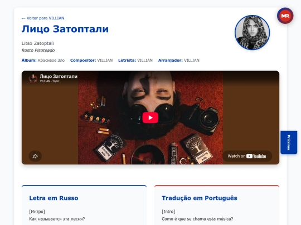The image size is (301, 225).
Task: Select the line Как называется эта песня?
Action: pos(57,219)
